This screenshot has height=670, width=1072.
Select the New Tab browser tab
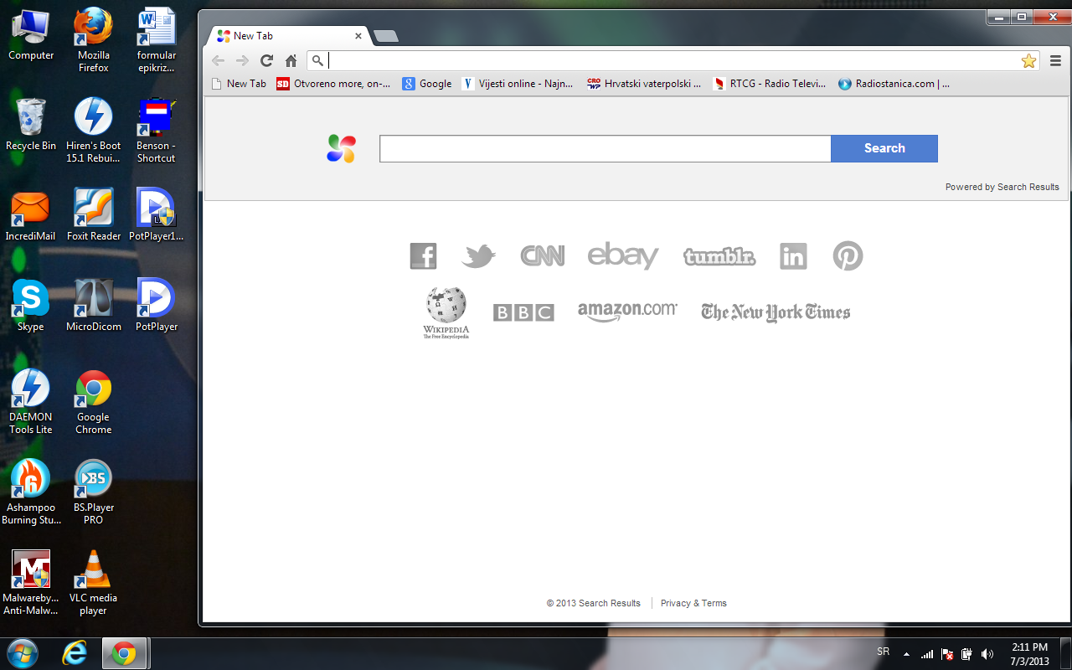[289, 36]
